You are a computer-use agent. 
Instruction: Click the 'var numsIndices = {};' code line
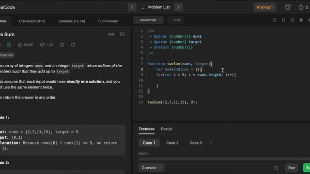click(x=179, y=69)
